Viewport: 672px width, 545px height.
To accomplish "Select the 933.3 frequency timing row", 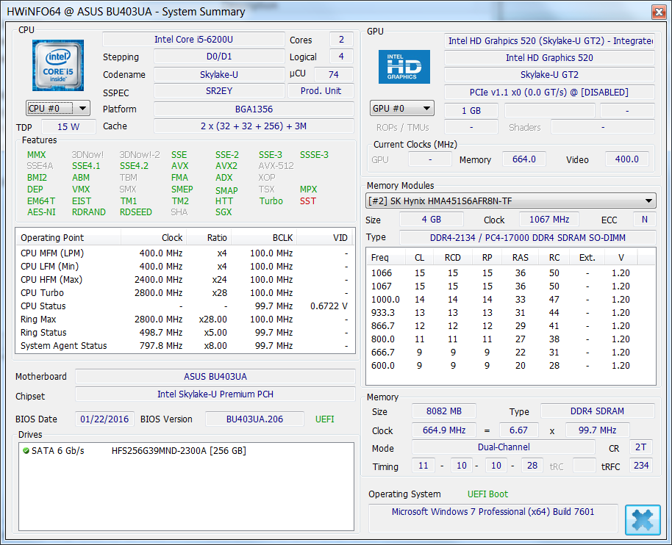I will coord(510,313).
